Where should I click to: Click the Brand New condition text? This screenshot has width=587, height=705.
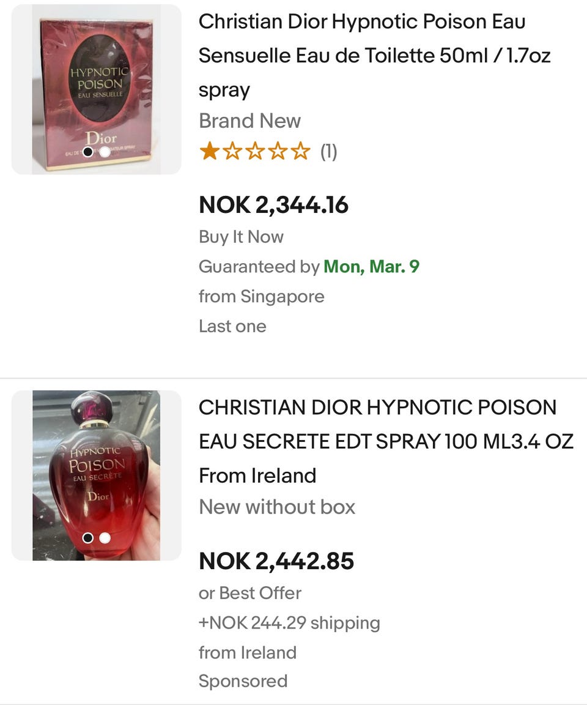coord(249,121)
